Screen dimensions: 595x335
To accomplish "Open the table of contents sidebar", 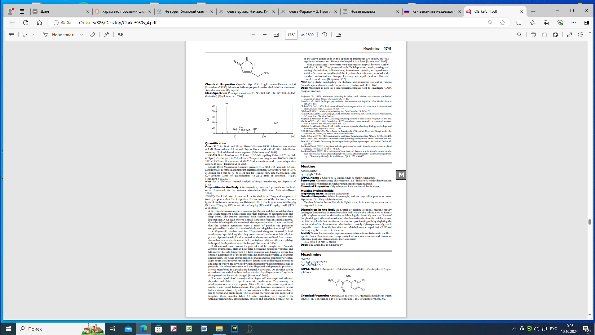I will pyautogui.click(x=11, y=35).
